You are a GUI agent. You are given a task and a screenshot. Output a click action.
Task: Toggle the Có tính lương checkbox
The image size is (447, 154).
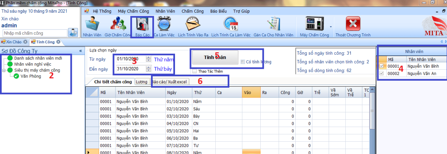[243, 62]
